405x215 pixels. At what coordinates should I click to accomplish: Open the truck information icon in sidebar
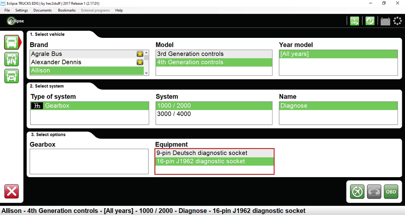(11, 59)
